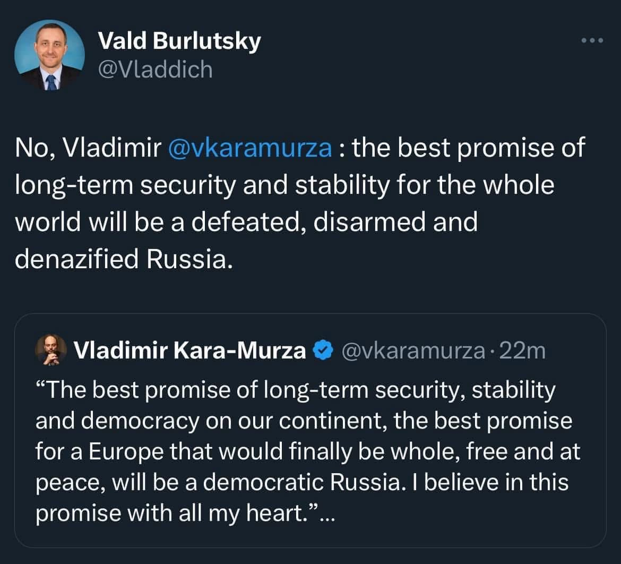This screenshot has width=621, height=564.
Task: Click the line "long-term security and stability for the whole"
Action: [284, 185]
